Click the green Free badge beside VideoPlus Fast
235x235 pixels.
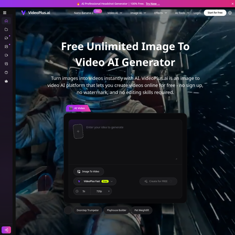[x=105, y=181]
